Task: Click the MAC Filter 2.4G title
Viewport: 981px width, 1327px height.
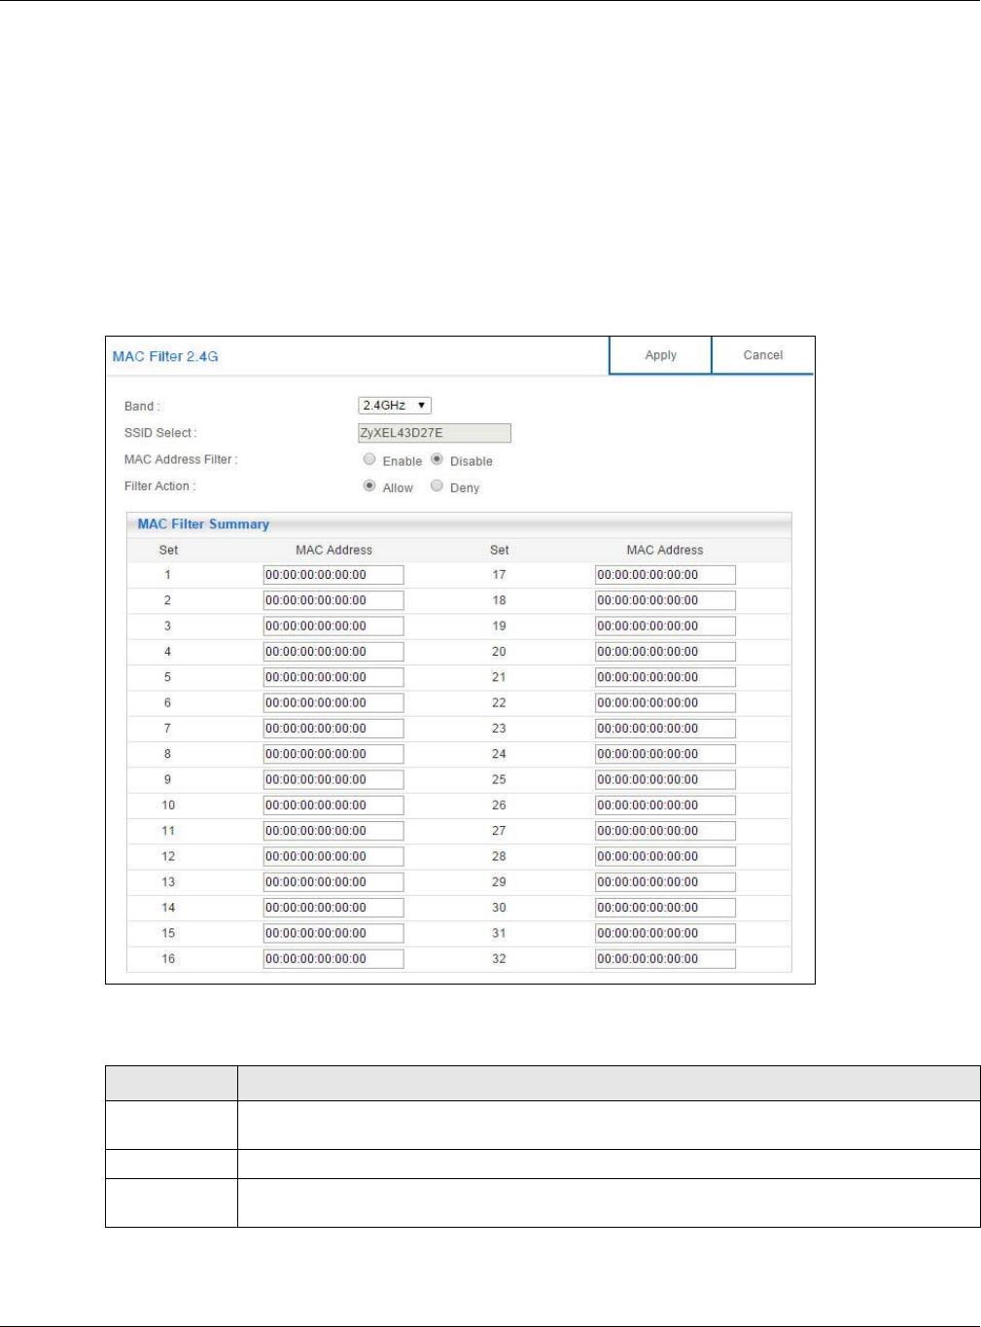Action: click(165, 356)
